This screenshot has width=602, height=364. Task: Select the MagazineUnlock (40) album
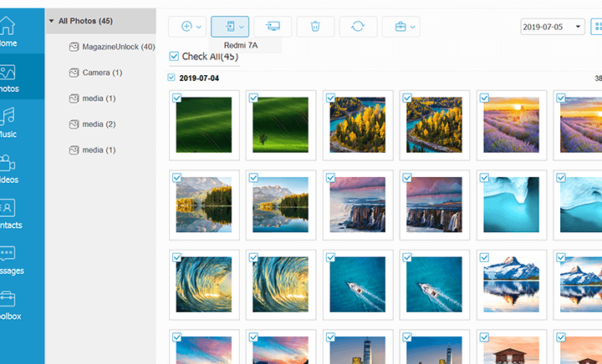[x=112, y=47]
